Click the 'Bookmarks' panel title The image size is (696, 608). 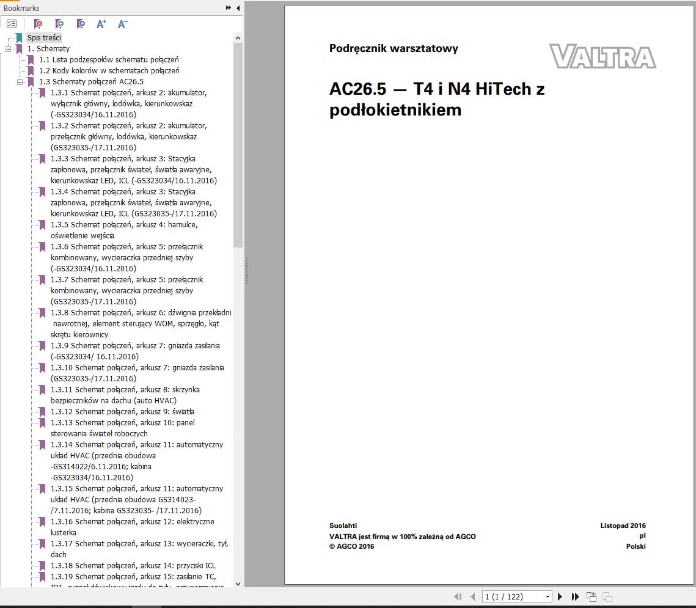[21, 8]
